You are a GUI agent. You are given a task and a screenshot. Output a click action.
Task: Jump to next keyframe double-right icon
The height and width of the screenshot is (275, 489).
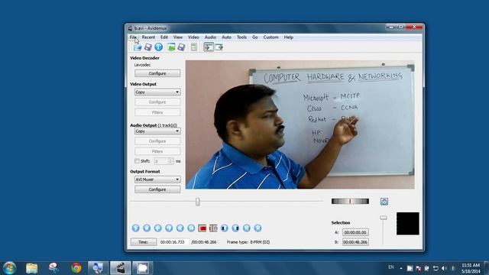pos(191,228)
